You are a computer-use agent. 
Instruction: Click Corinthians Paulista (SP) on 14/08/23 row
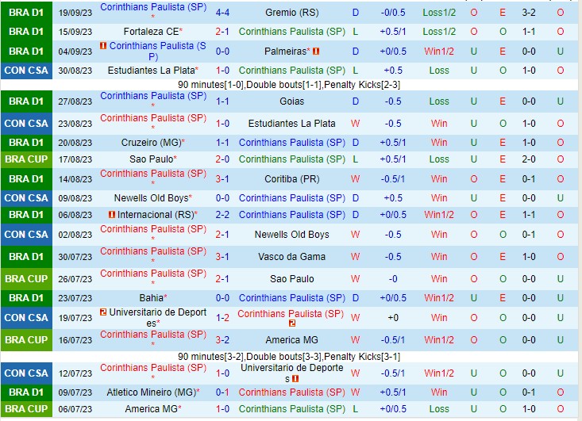click(153, 174)
